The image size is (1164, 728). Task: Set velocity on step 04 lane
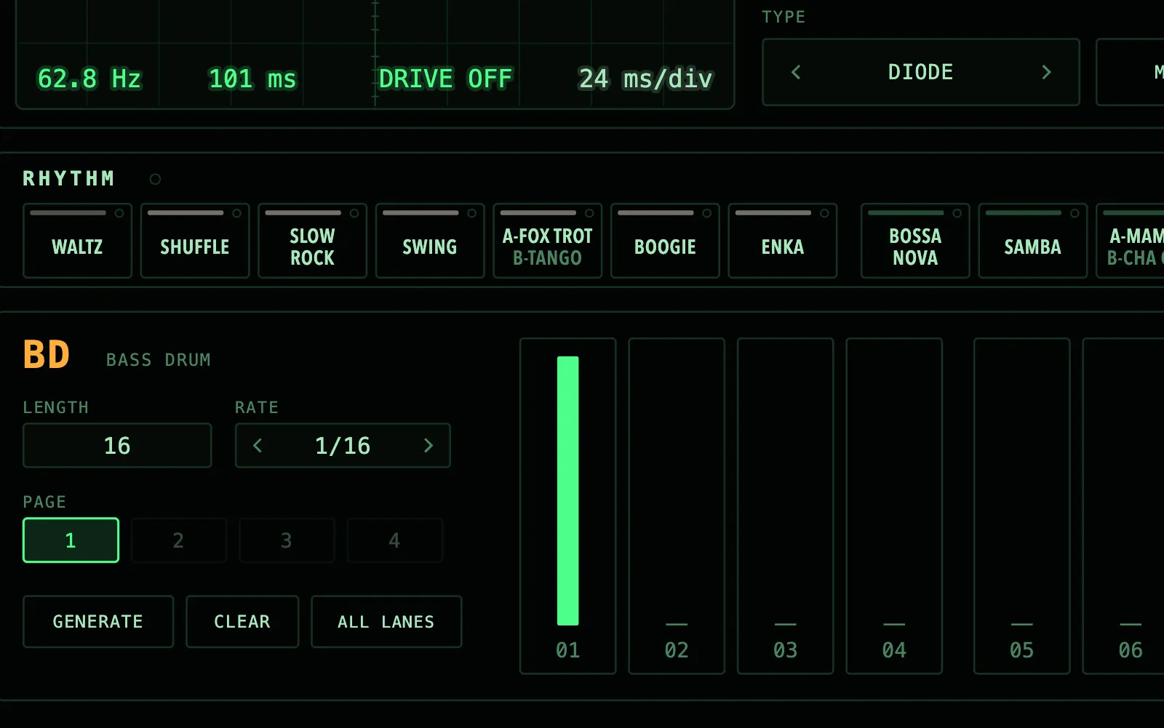click(x=894, y=505)
